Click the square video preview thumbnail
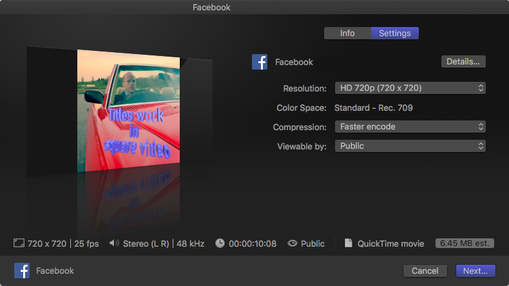 point(129,111)
